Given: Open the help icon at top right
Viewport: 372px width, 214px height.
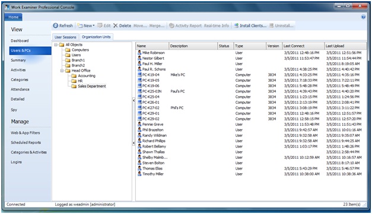Looking at the screenshot, I should coord(363,17).
